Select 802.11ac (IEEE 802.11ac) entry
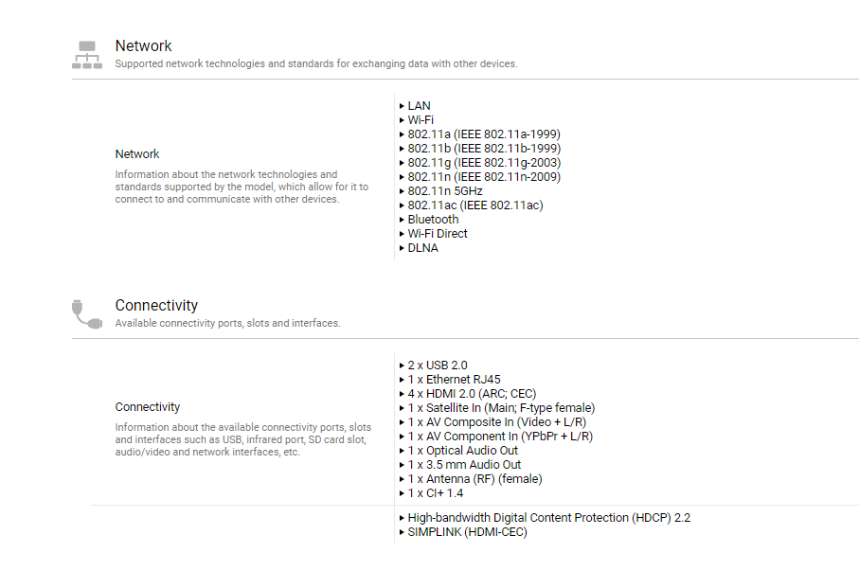Image resolution: width=859 pixels, height=571 pixels. [474, 205]
